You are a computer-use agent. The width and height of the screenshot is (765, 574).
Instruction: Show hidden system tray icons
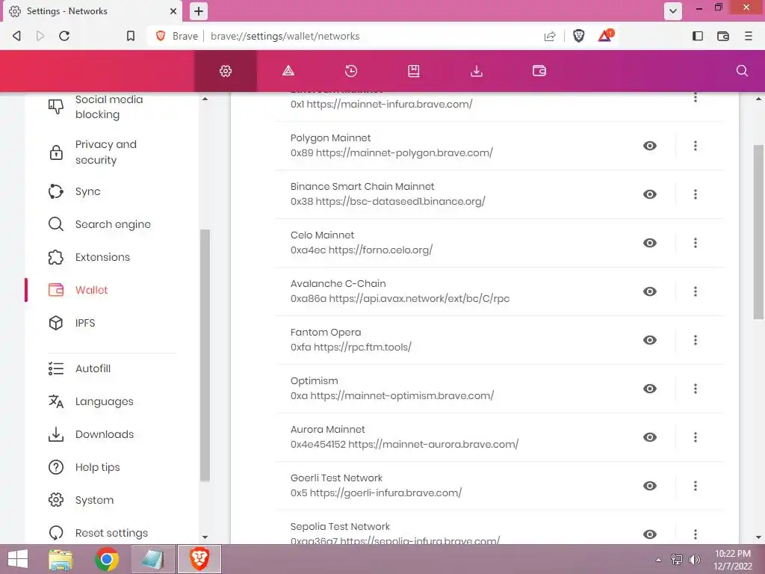pyautogui.click(x=659, y=560)
